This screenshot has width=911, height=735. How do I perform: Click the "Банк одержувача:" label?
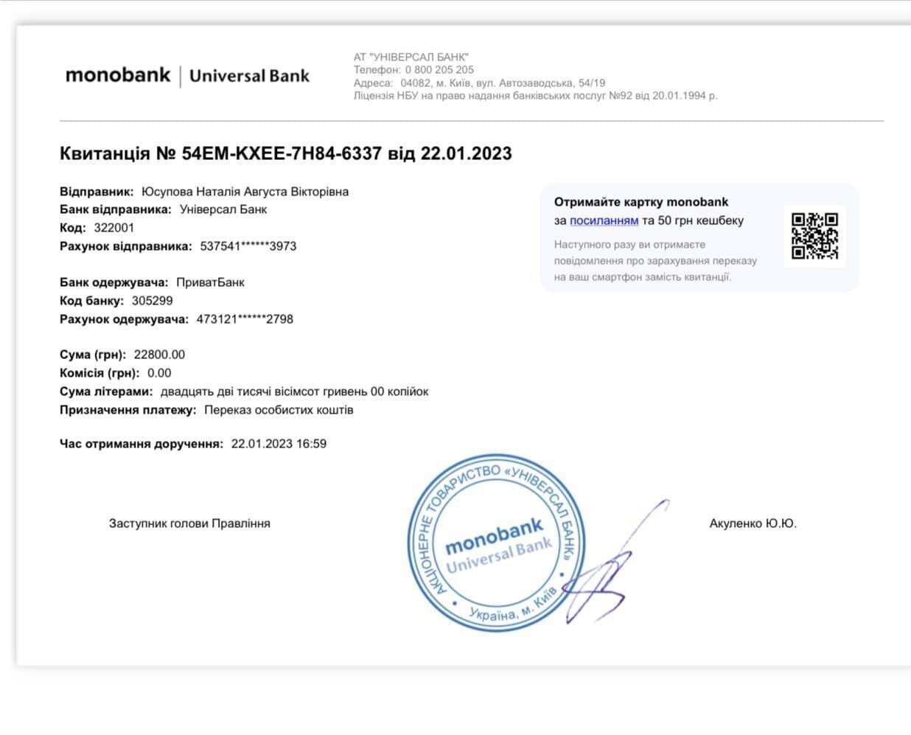click(x=114, y=282)
